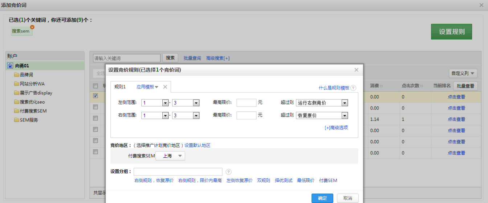Select the 规则1 tab

pyautogui.click(x=120, y=87)
